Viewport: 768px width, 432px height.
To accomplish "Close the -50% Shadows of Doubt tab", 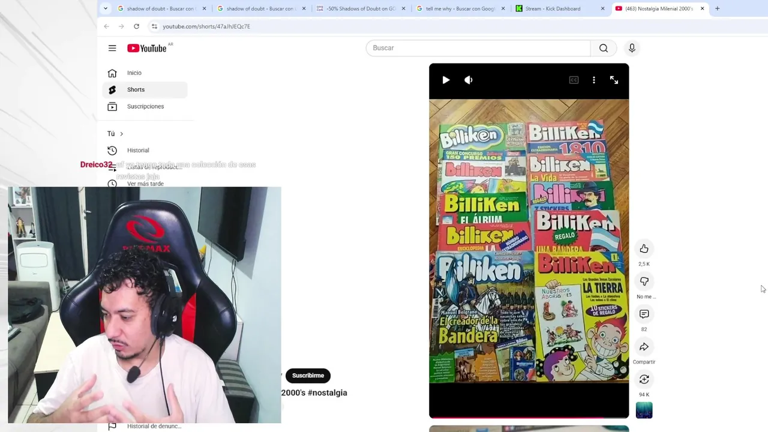I will (x=403, y=8).
